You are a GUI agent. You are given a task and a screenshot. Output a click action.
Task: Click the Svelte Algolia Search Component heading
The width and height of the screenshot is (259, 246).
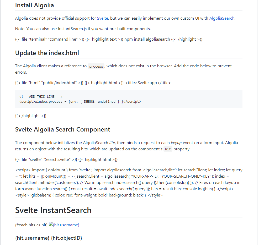coord(63,129)
